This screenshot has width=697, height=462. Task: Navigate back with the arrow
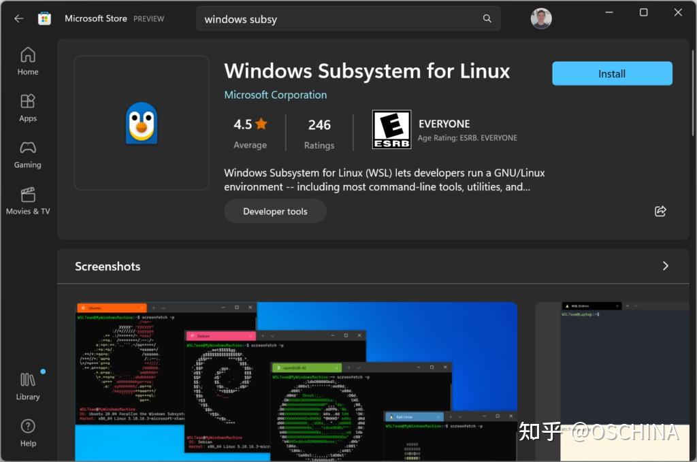[x=18, y=18]
